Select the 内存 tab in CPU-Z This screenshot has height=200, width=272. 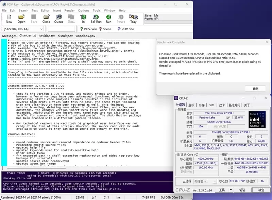202,105
